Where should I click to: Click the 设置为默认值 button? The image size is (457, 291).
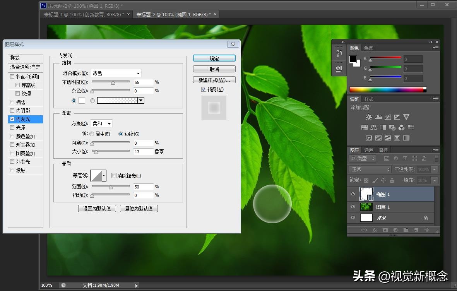[97, 209]
